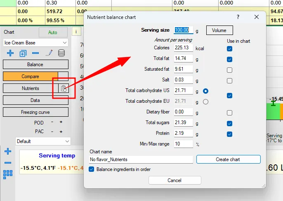Increase POD with plus
Image resolution: width=283 pixels, height=201 pixels.
point(61,122)
